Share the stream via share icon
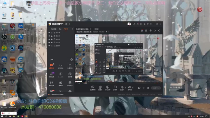Screen dimensions: 210x118 point(159,30)
